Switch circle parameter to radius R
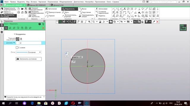190x106 pixels. coord(21,39)
